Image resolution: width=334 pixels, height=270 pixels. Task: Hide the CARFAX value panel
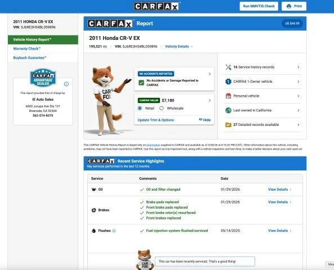pyautogui.click(x=204, y=120)
